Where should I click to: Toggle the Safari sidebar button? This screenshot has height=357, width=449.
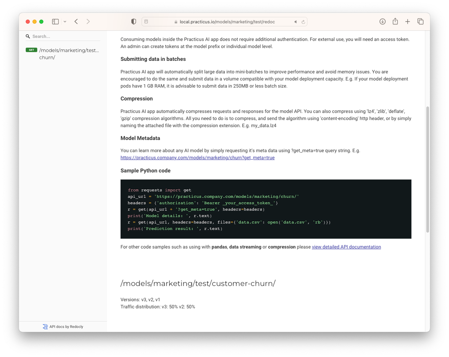click(55, 21)
